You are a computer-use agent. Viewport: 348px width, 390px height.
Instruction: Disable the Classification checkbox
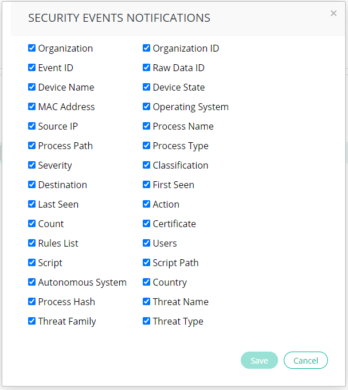[147, 165]
